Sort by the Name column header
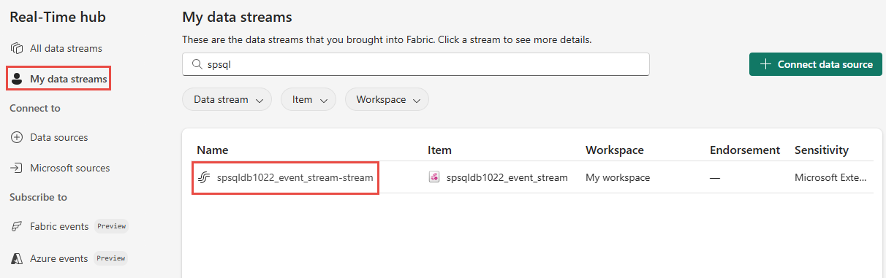Screen dimensions: 886x278 [213, 150]
